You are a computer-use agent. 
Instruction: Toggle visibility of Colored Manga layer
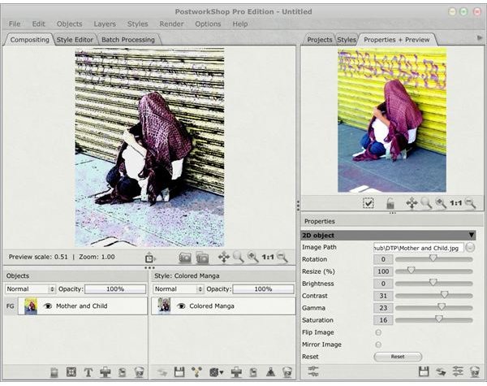(x=181, y=306)
